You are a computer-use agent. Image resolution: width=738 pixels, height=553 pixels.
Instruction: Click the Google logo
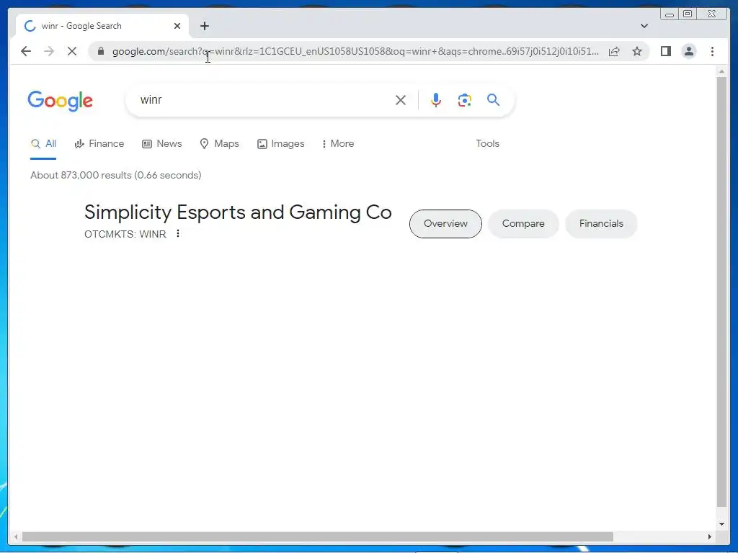click(x=61, y=101)
